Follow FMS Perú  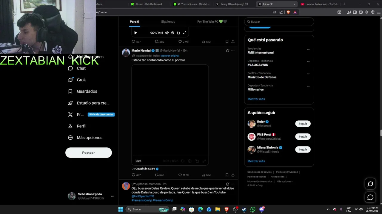tap(303, 136)
